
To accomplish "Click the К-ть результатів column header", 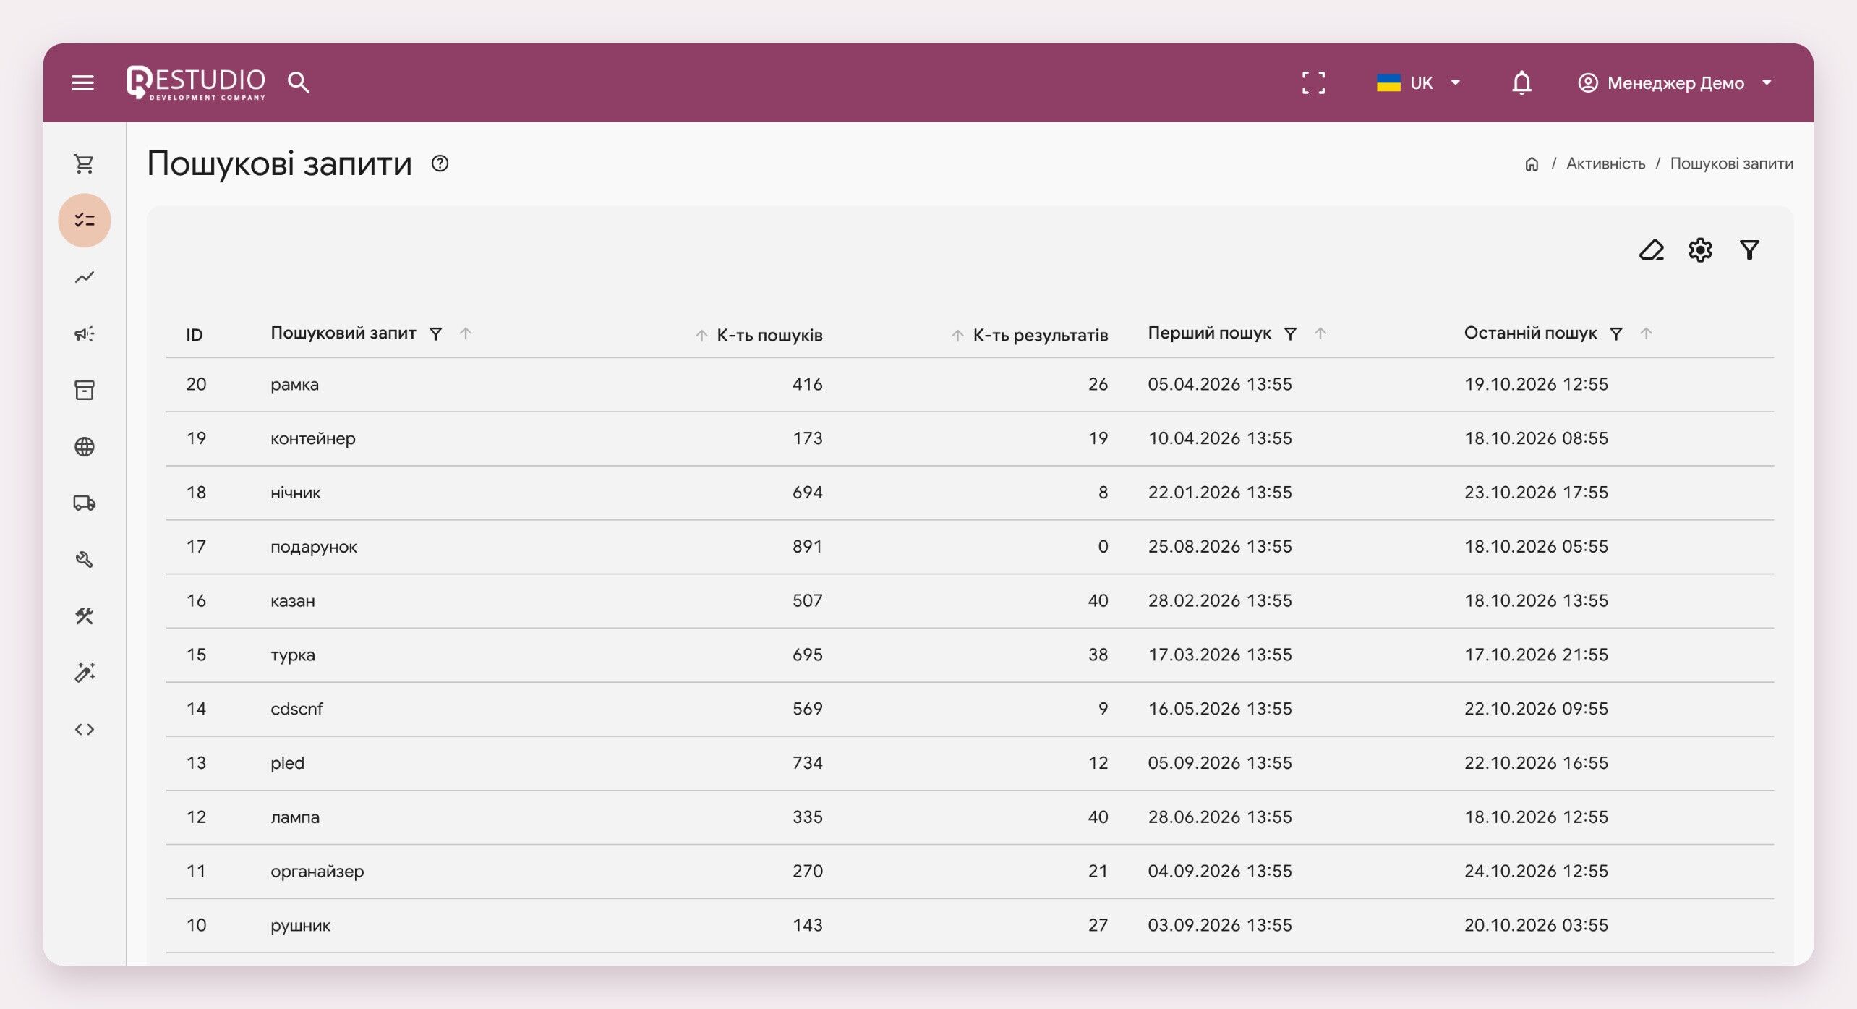I will pos(1040,335).
